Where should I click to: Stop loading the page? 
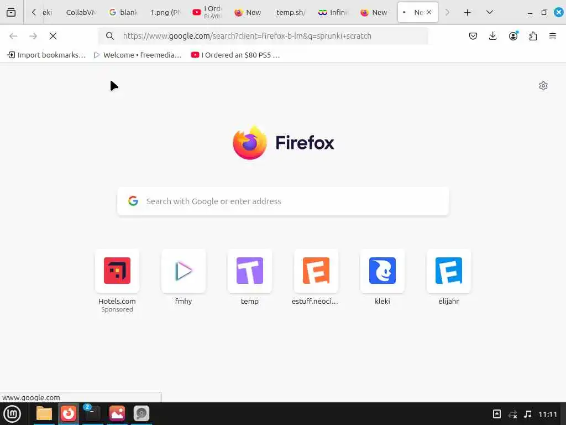pos(53,36)
